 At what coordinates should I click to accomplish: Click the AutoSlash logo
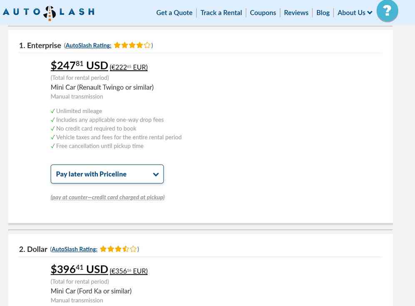(49, 12)
